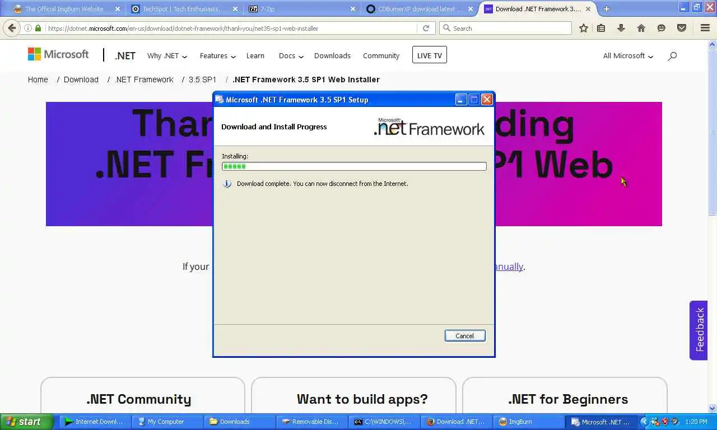Open Internet Download Manager taskbar item
The image size is (717, 430).
(94, 422)
